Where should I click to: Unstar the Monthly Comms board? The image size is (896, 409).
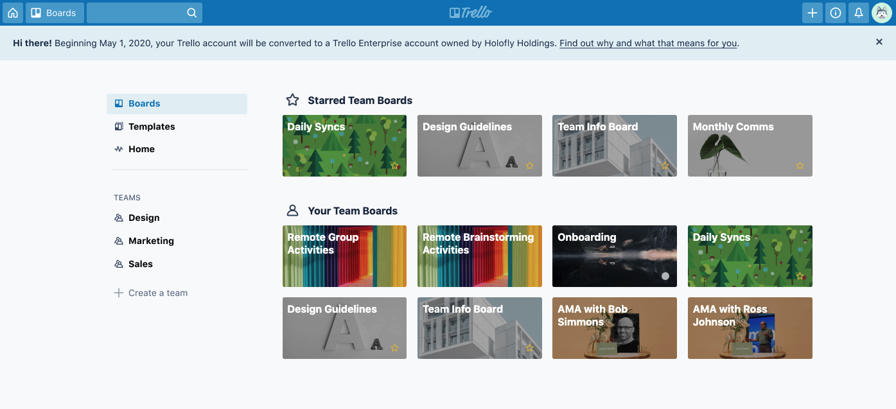(800, 166)
